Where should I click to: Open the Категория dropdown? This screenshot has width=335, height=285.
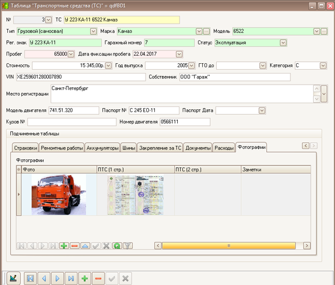(323, 66)
